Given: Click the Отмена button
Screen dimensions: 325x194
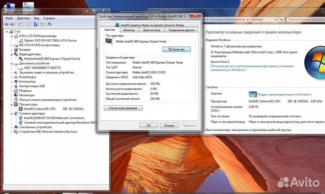Looking at the screenshot, I should click(169, 125).
